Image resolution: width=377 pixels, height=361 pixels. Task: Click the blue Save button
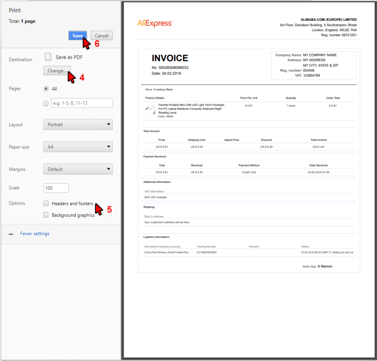tap(78, 36)
